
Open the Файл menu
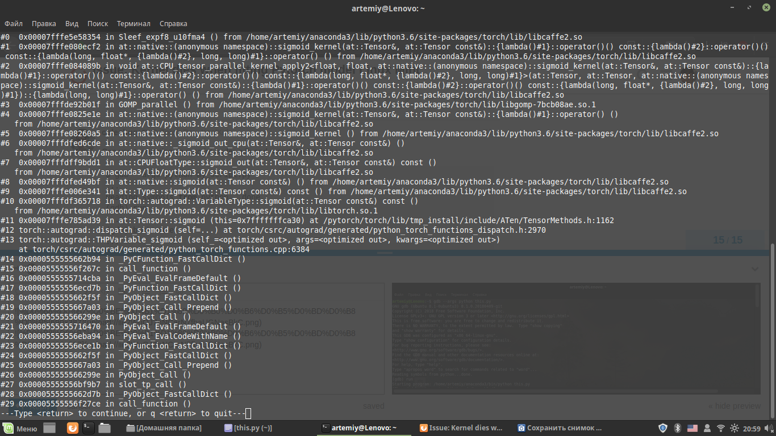14,24
